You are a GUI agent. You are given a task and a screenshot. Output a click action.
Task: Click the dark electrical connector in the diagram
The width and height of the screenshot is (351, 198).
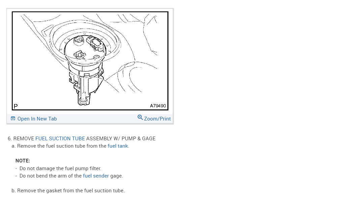(x=96, y=43)
